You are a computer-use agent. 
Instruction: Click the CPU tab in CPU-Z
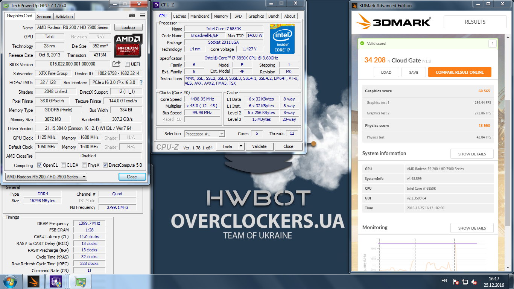[x=163, y=16]
